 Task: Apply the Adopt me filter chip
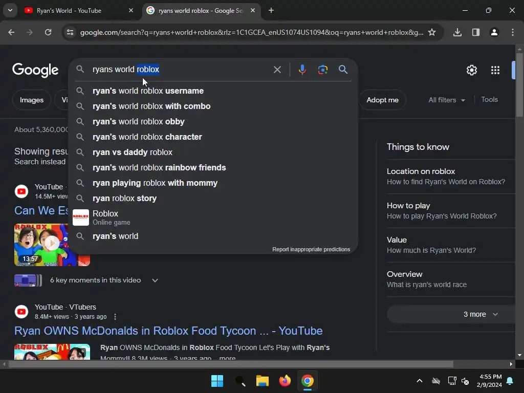(x=382, y=100)
